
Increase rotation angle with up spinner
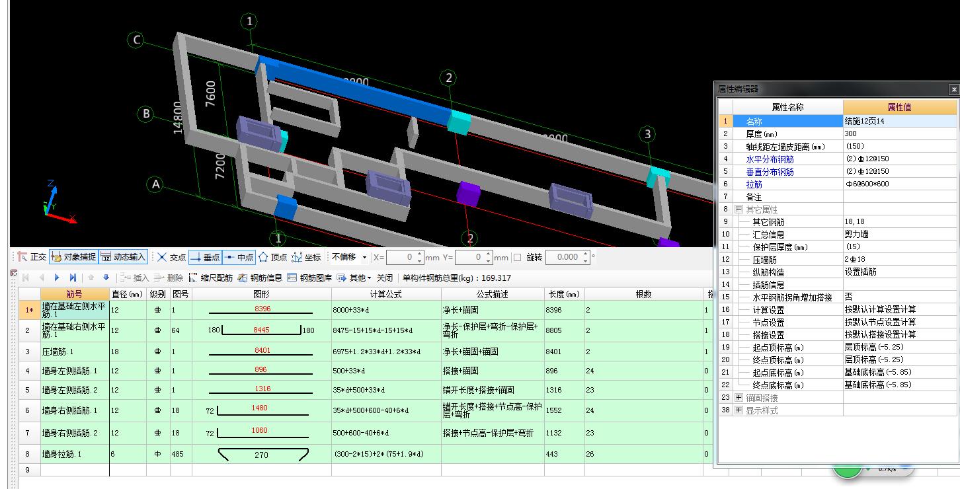585,254
